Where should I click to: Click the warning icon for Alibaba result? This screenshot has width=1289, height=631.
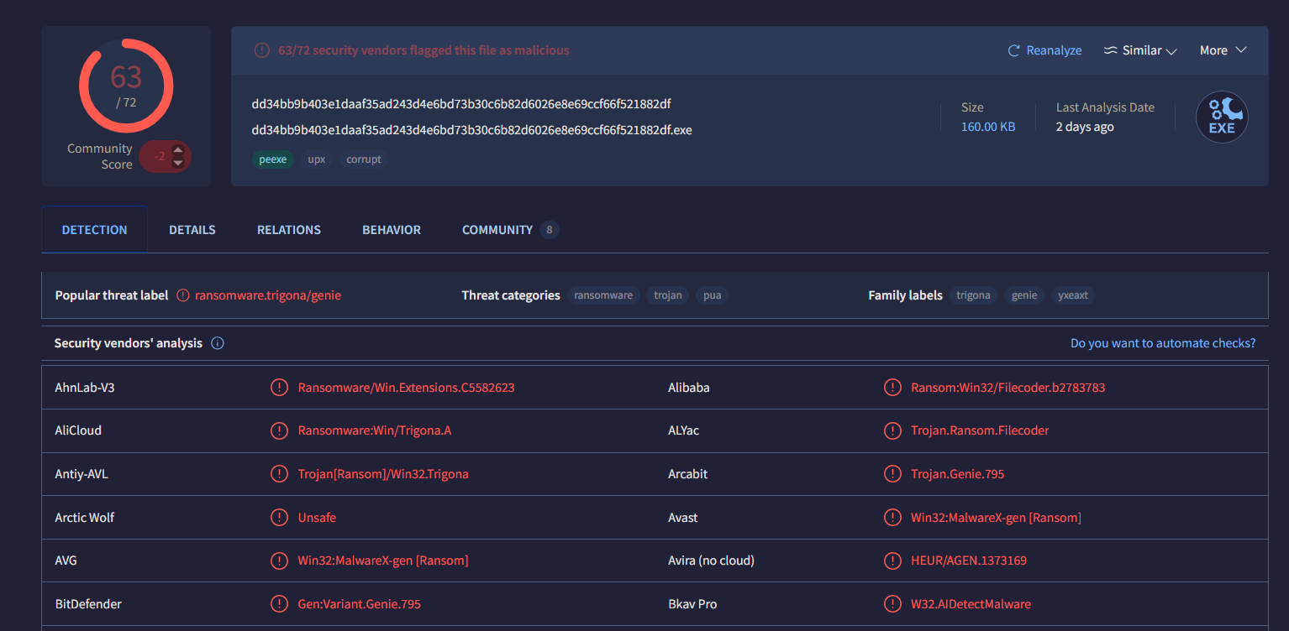[x=892, y=388]
